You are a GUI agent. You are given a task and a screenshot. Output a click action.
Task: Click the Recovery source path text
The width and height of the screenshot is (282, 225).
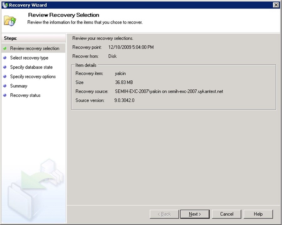[169, 92]
